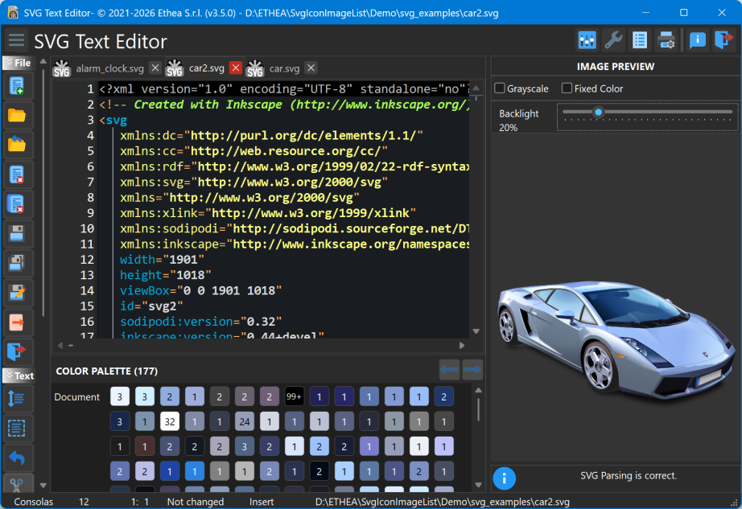Click the xmlns:xlink code line

tap(268, 213)
